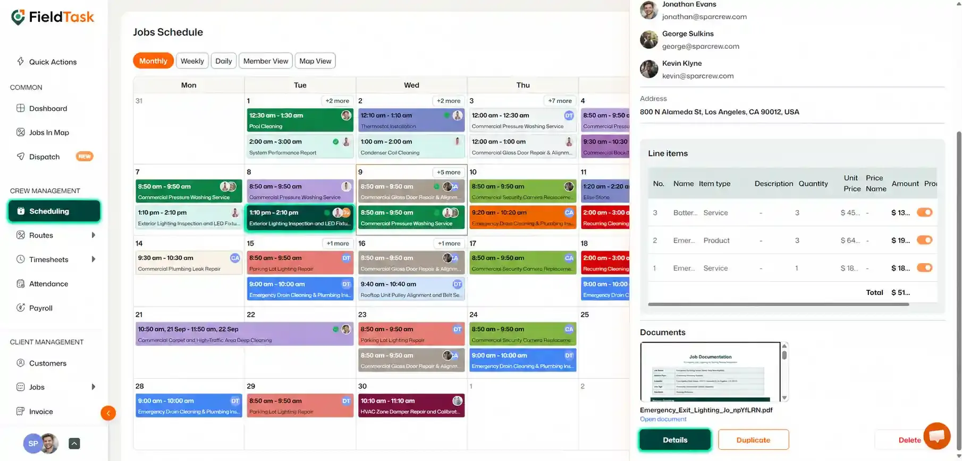962x461 pixels.
Task: Click the Jobs In Map icon
Action: (21, 132)
